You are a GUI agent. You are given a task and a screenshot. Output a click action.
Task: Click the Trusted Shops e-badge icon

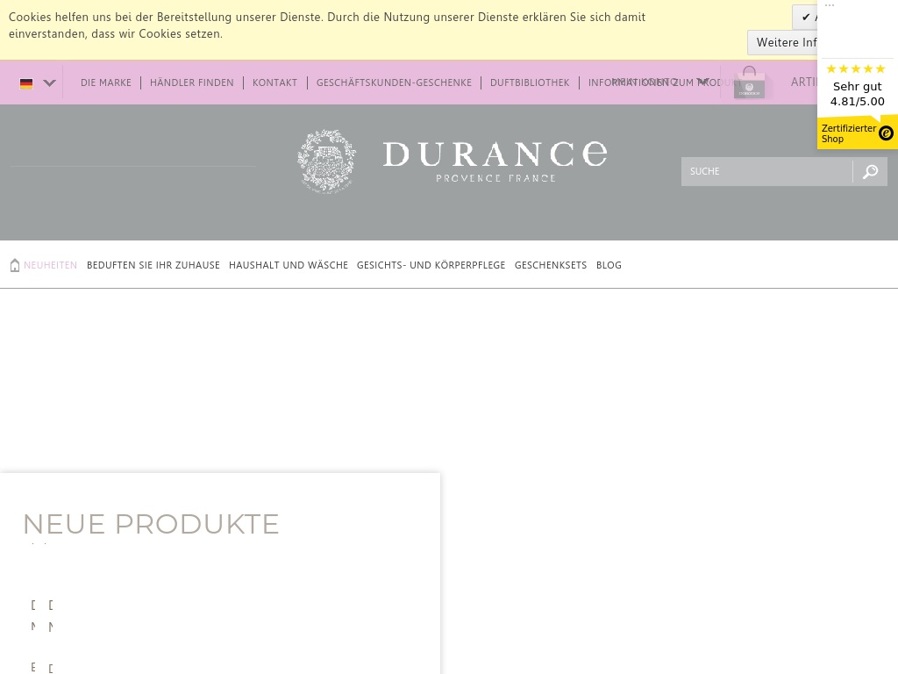[886, 133]
